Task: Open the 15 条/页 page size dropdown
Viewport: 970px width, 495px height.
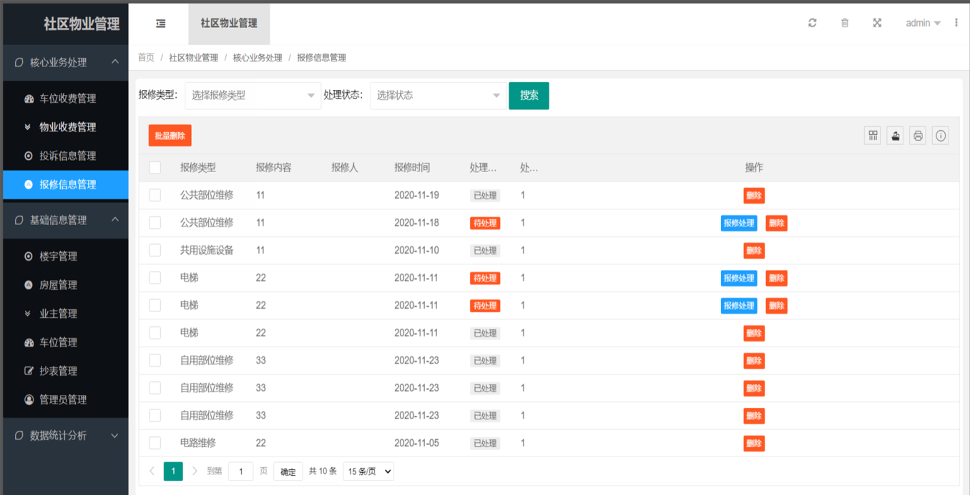Action: [x=368, y=471]
